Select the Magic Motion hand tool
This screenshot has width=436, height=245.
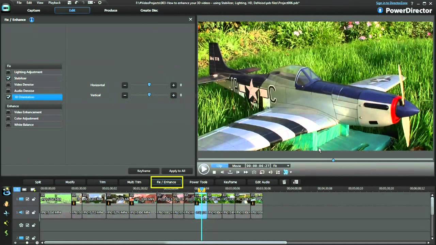(6, 203)
